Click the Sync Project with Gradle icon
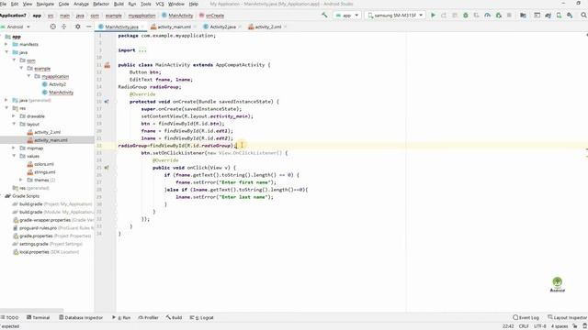588x330 pixels. 548,16
